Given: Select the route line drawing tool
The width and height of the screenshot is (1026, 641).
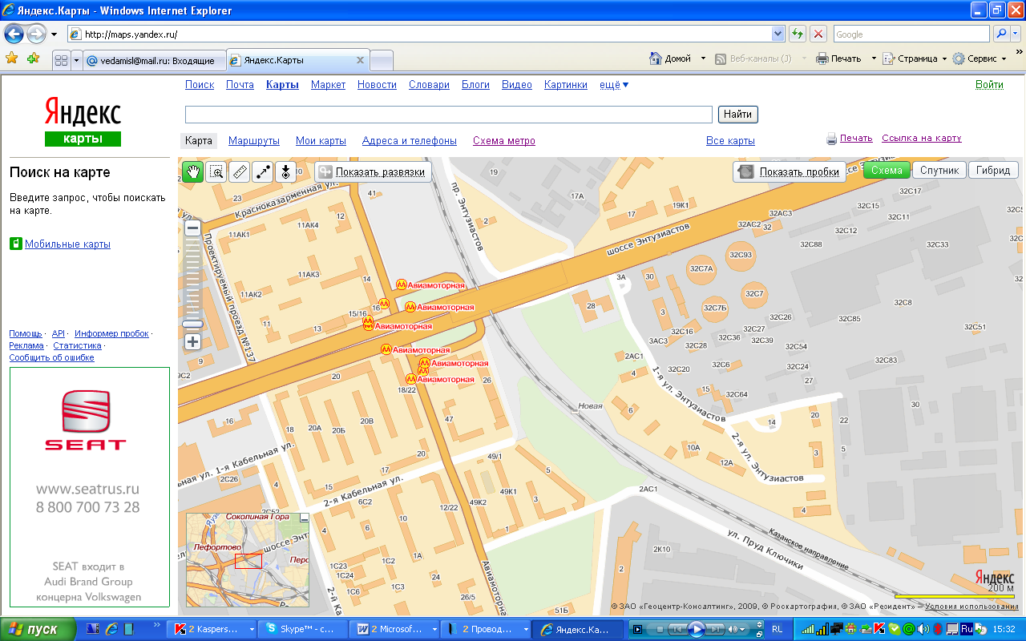Looking at the screenshot, I should click(262, 171).
